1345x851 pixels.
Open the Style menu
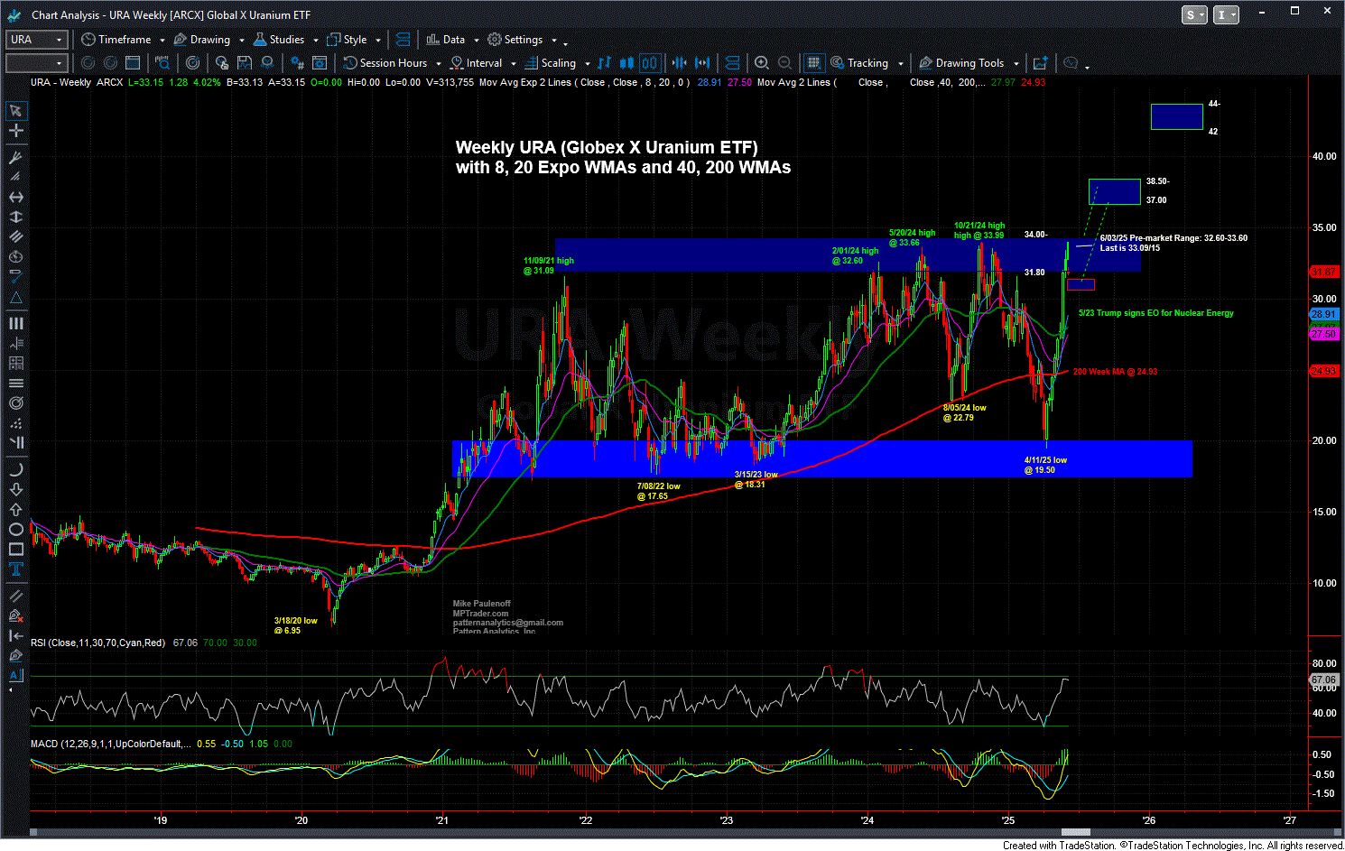[348, 40]
